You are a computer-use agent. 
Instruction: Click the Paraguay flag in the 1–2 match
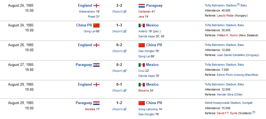click(x=96, y=103)
